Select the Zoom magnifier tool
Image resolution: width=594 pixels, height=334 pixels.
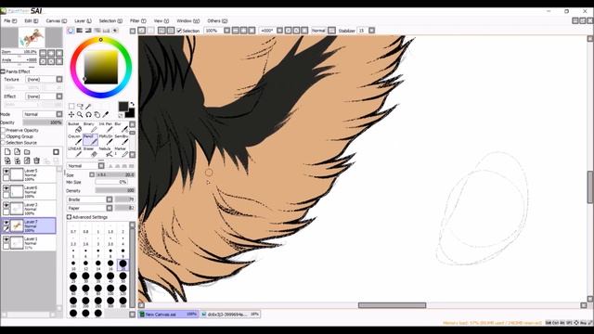pyautogui.click(x=80, y=114)
